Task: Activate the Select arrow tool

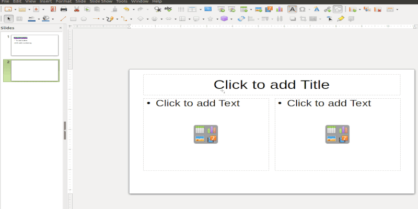Action: coord(9,19)
